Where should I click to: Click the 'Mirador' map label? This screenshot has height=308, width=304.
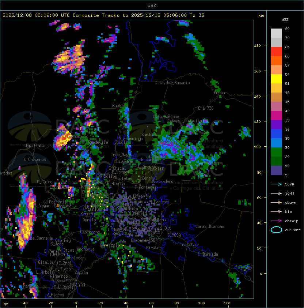pos(154,248)
